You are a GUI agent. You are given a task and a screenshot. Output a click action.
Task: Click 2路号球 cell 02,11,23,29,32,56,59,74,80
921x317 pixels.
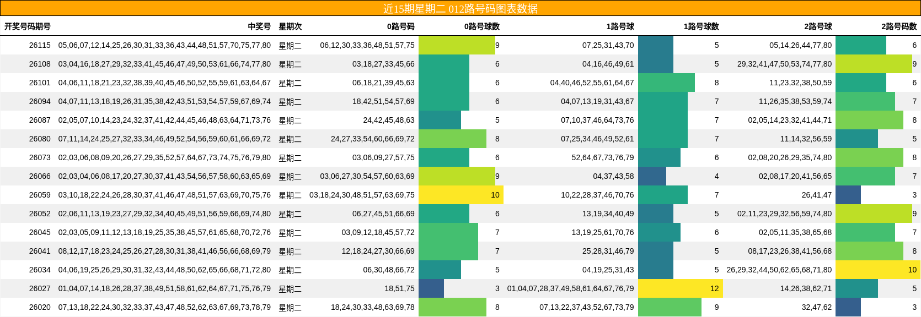point(785,214)
